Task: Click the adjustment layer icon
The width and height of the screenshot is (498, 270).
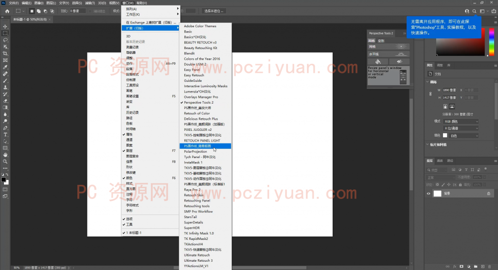Action: point(469,267)
